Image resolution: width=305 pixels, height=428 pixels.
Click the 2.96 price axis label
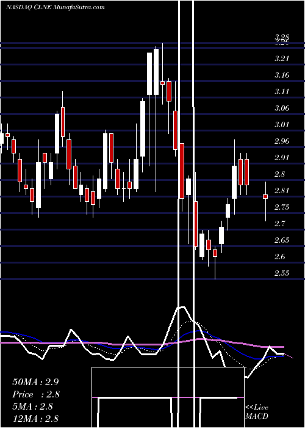pyautogui.click(x=282, y=141)
